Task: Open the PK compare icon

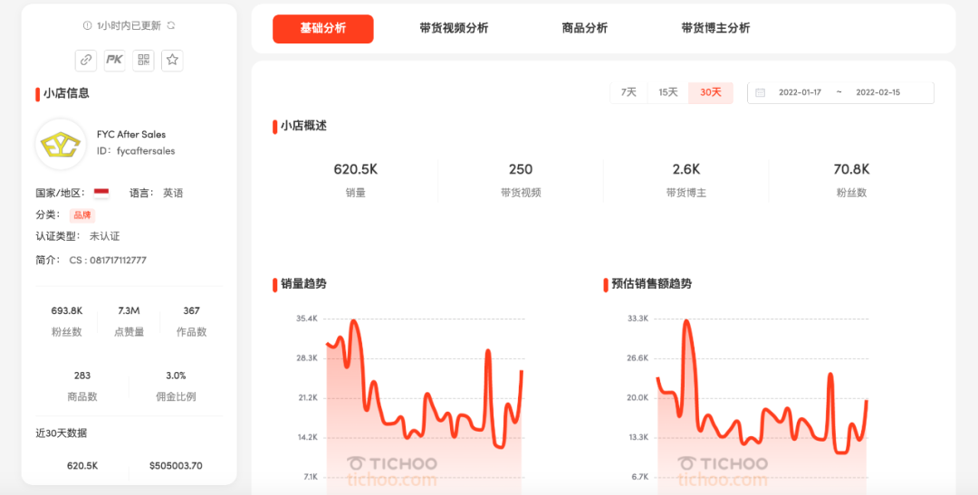Action: 114,60
